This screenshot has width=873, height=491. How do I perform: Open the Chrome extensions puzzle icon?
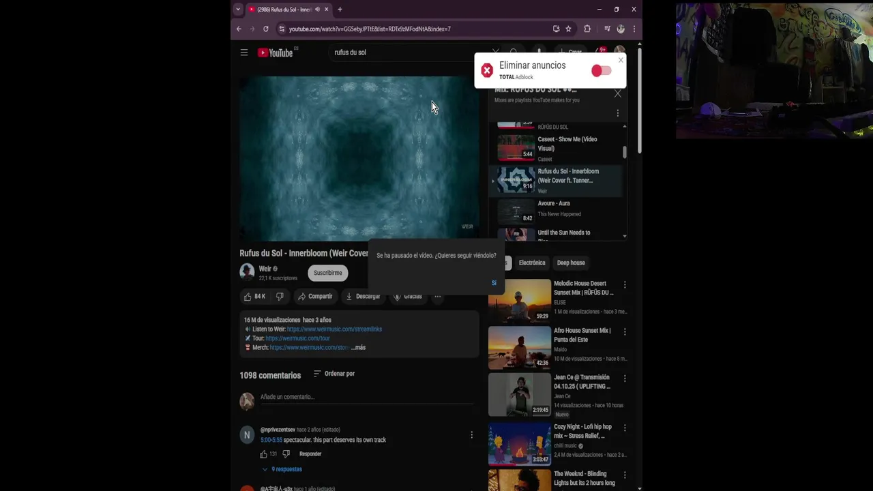[587, 29]
